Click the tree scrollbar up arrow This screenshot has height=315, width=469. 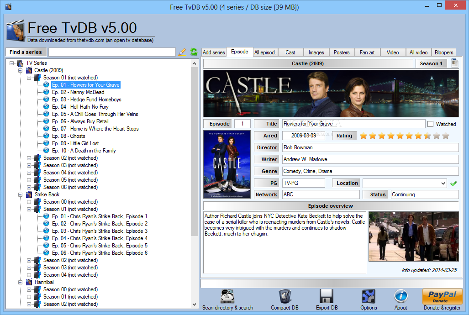(195, 63)
